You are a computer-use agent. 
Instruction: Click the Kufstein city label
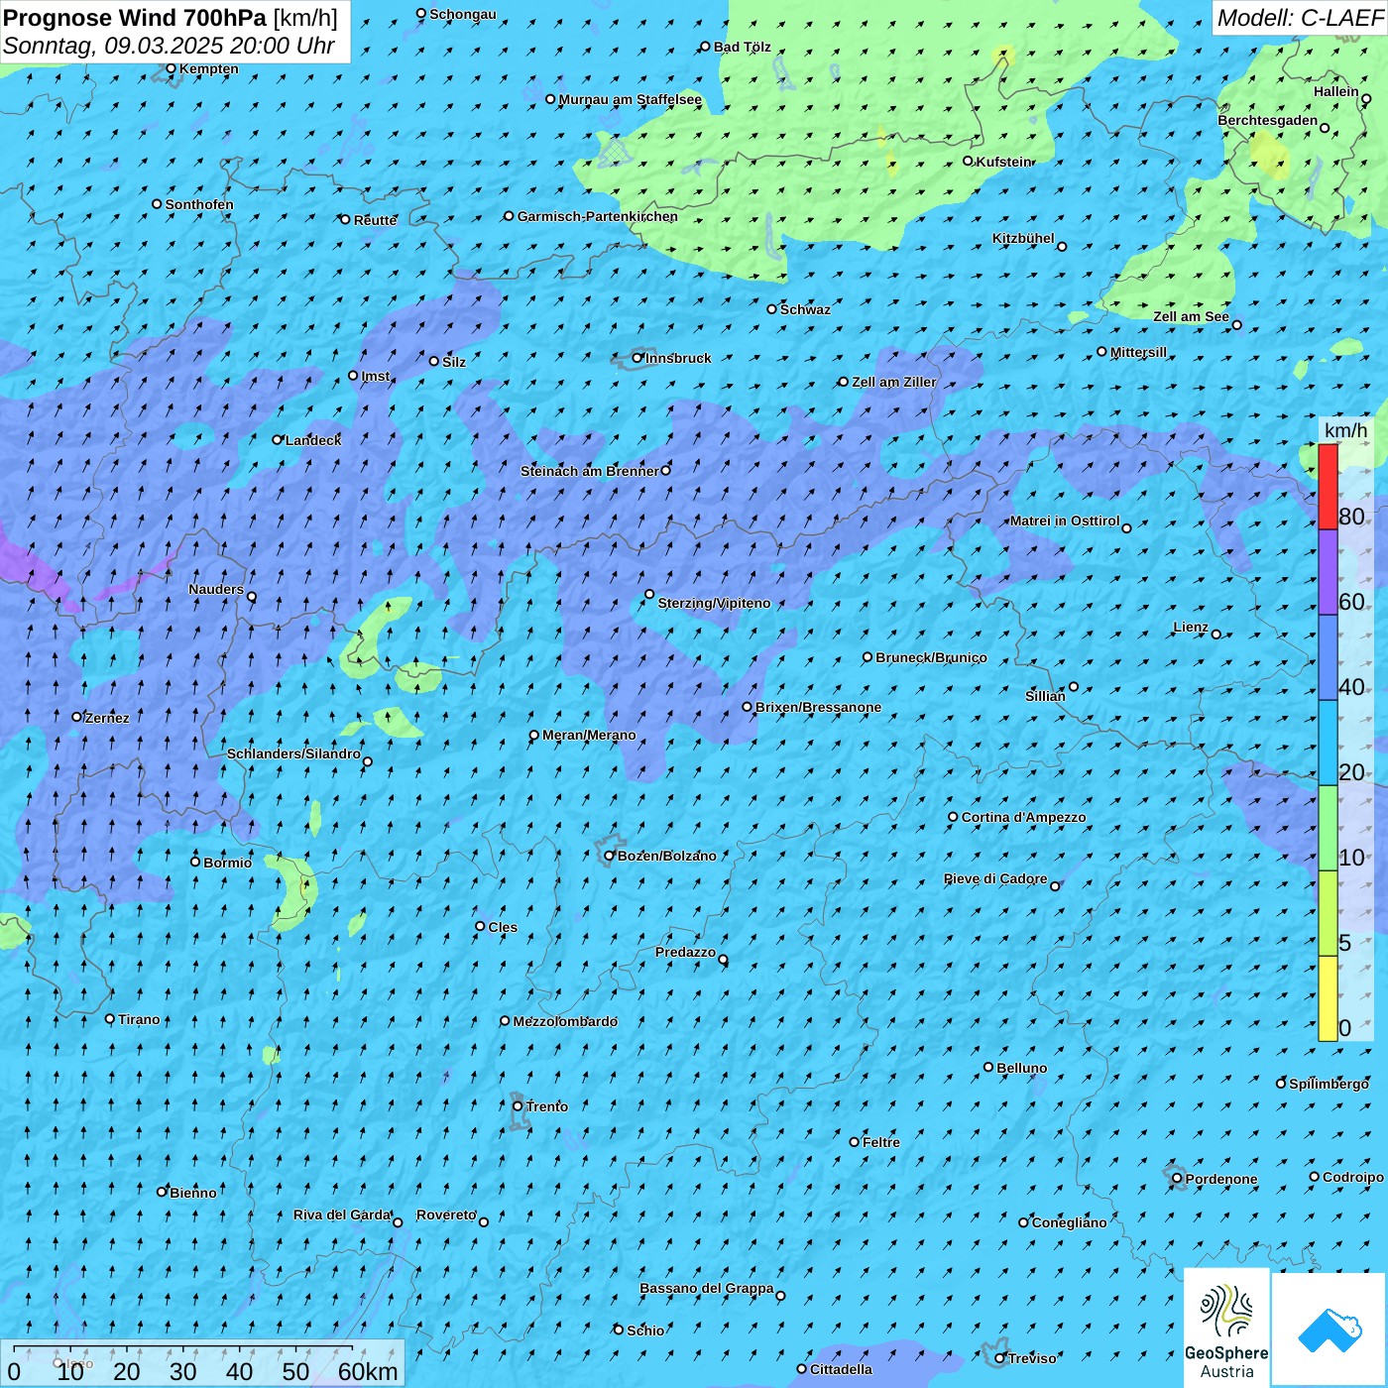1003,162
